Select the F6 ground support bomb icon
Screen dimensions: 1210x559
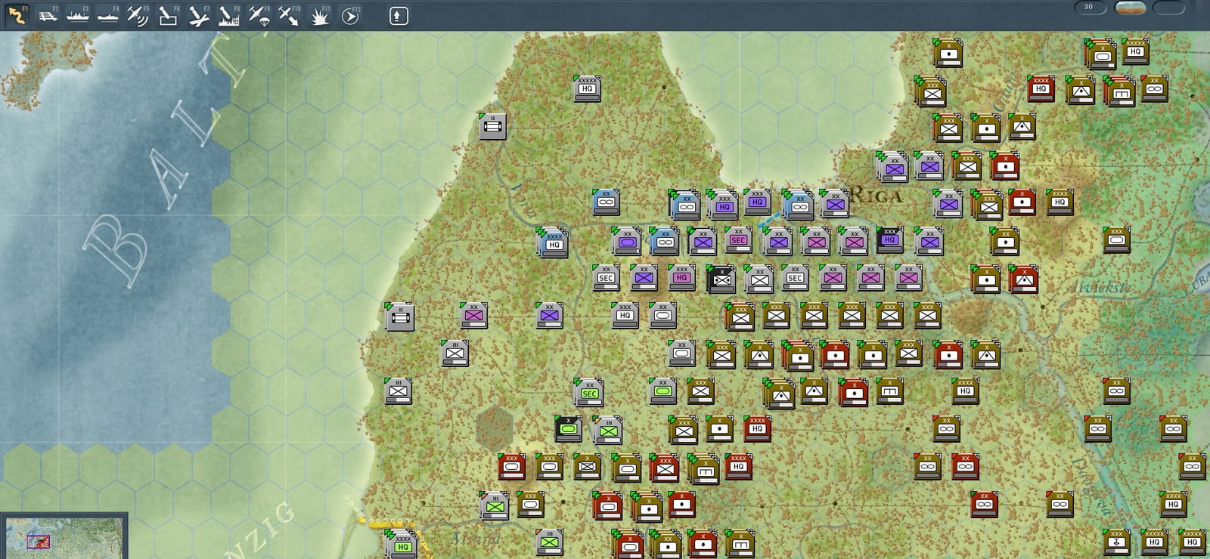[168, 15]
